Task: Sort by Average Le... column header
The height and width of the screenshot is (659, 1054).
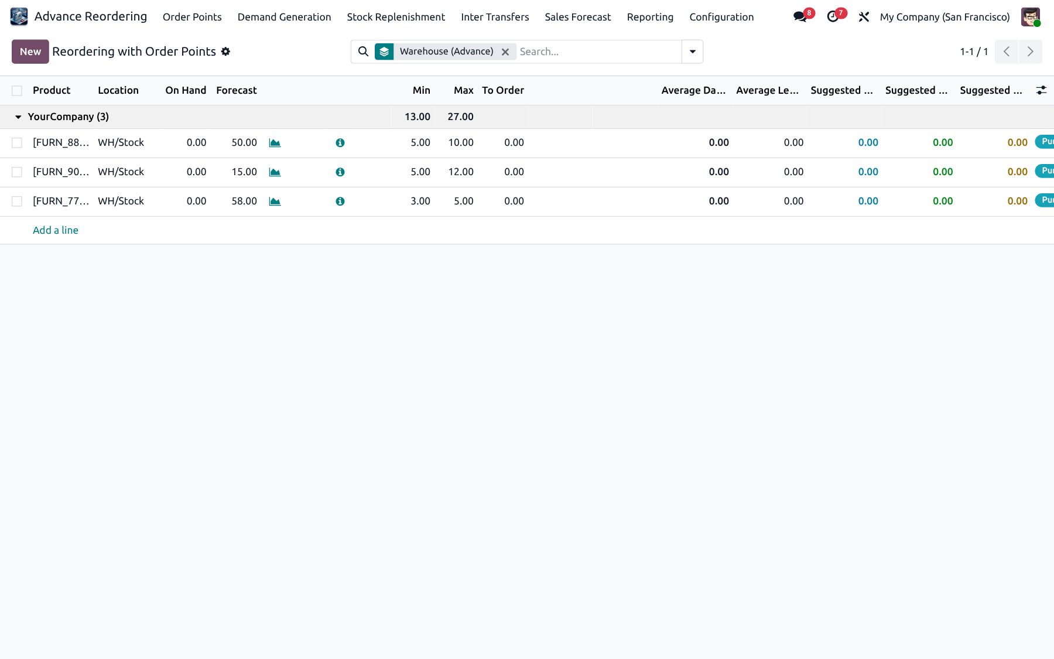Action: [767, 90]
